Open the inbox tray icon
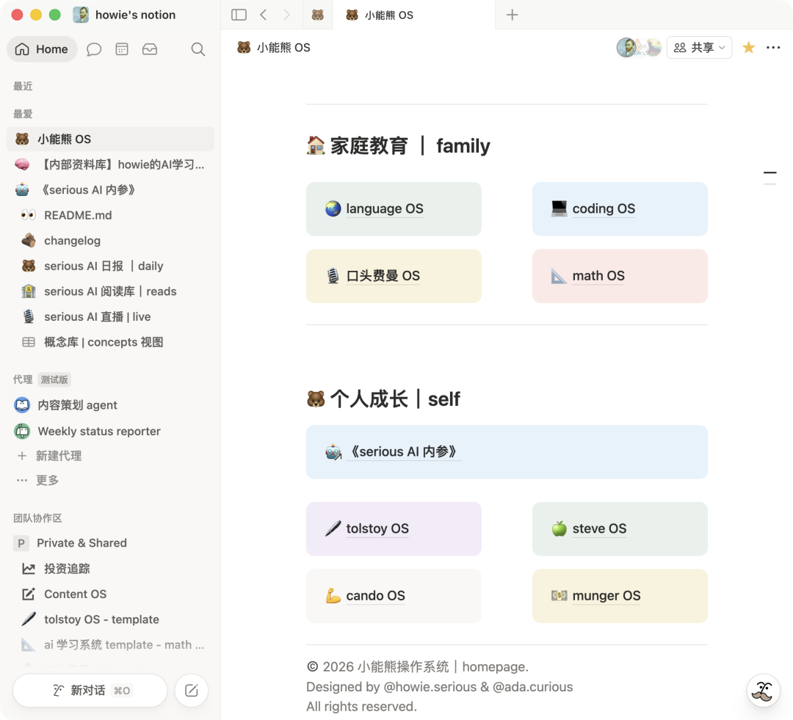Image resolution: width=793 pixels, height=720 pixels. [x=150, y=49]
